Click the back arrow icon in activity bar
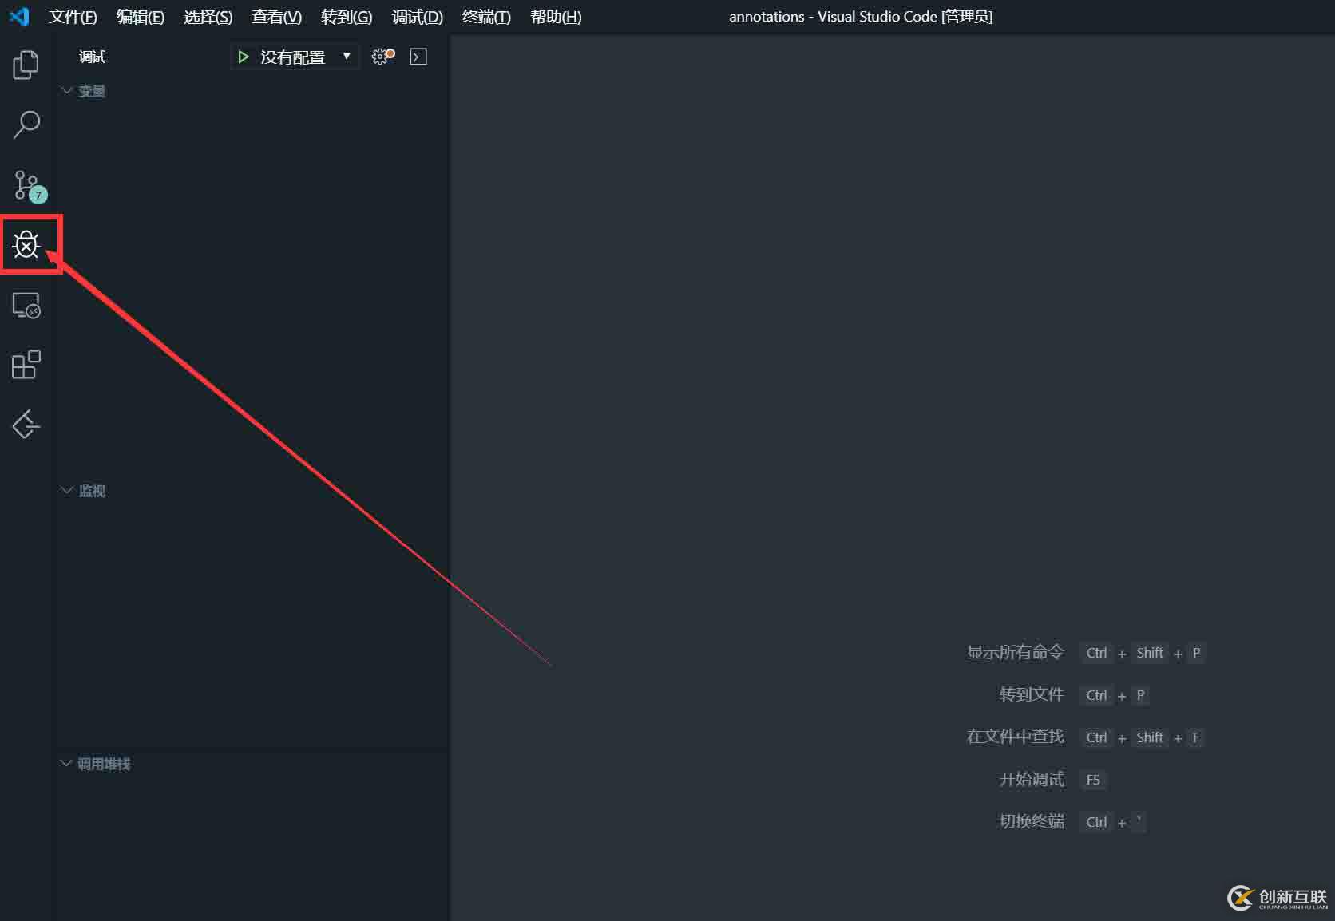 [x=26, y=425]
